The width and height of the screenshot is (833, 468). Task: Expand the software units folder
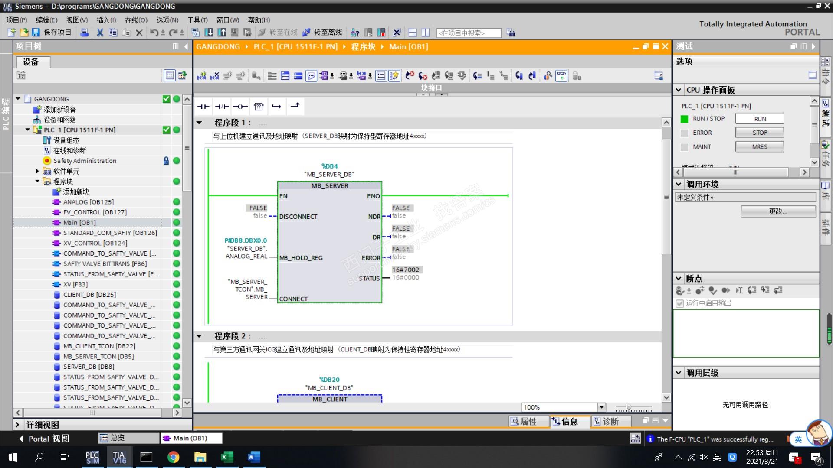coord(37,171)
